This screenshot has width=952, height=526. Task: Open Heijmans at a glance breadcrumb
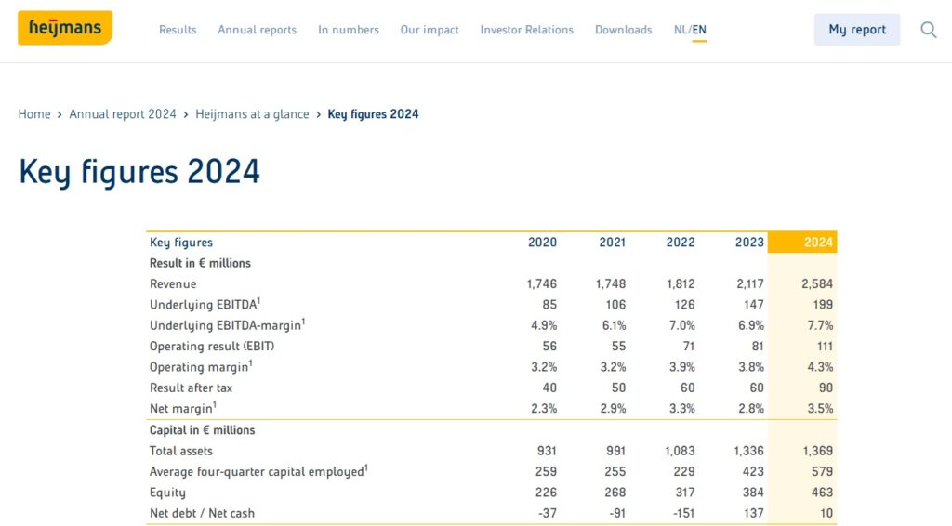click(252, 114)
